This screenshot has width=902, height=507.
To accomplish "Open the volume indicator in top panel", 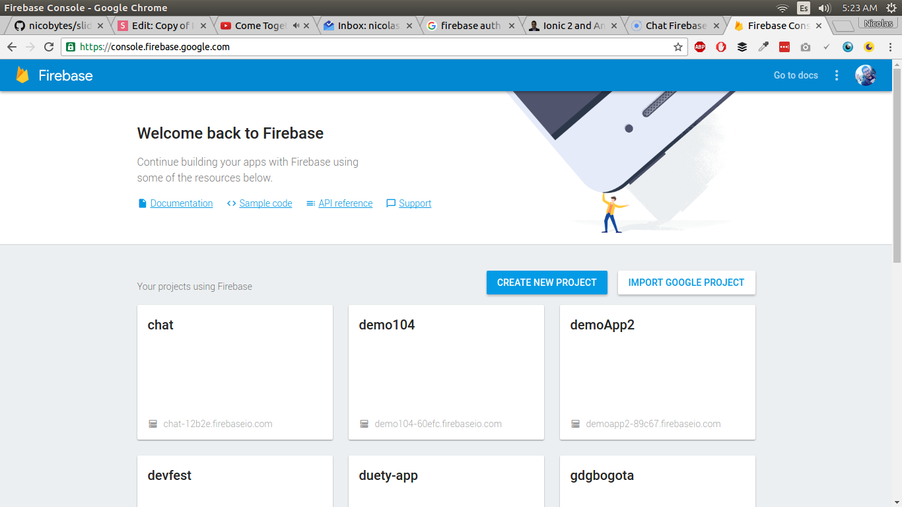I will 824,8.
